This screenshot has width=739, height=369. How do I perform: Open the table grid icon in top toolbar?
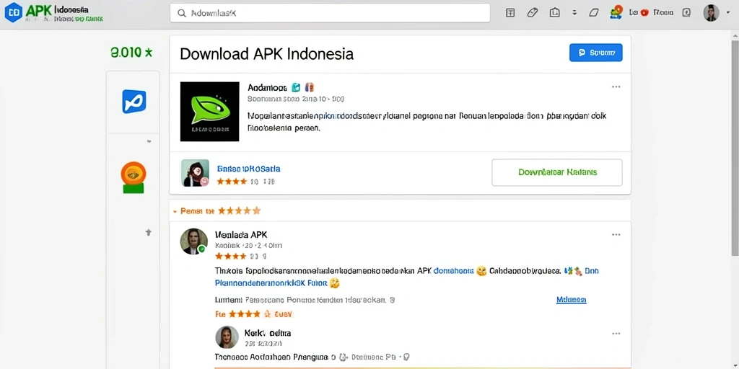510,13
